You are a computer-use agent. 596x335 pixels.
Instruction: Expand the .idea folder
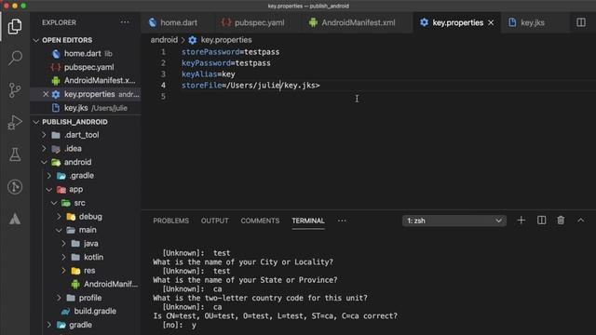44,149
